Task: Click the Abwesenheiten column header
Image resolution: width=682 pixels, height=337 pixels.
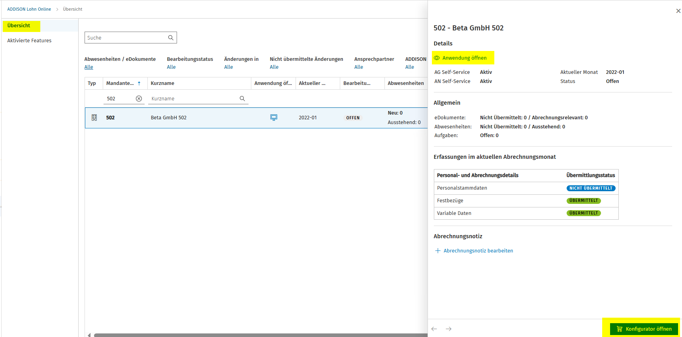Action: (x=406, y=83)
